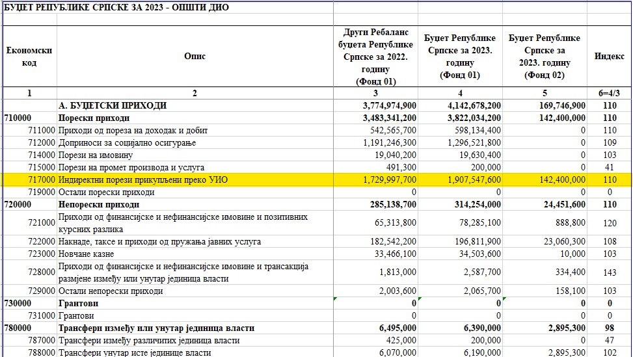Click the 'А. БУЏЕТСКИ ПРИХОДИ' row label
The height and width of the screenshot is (357, 633).
pos(113,105)
